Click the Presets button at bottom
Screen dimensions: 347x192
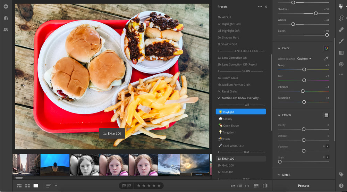pyautogui.click(x=304, y=186)
